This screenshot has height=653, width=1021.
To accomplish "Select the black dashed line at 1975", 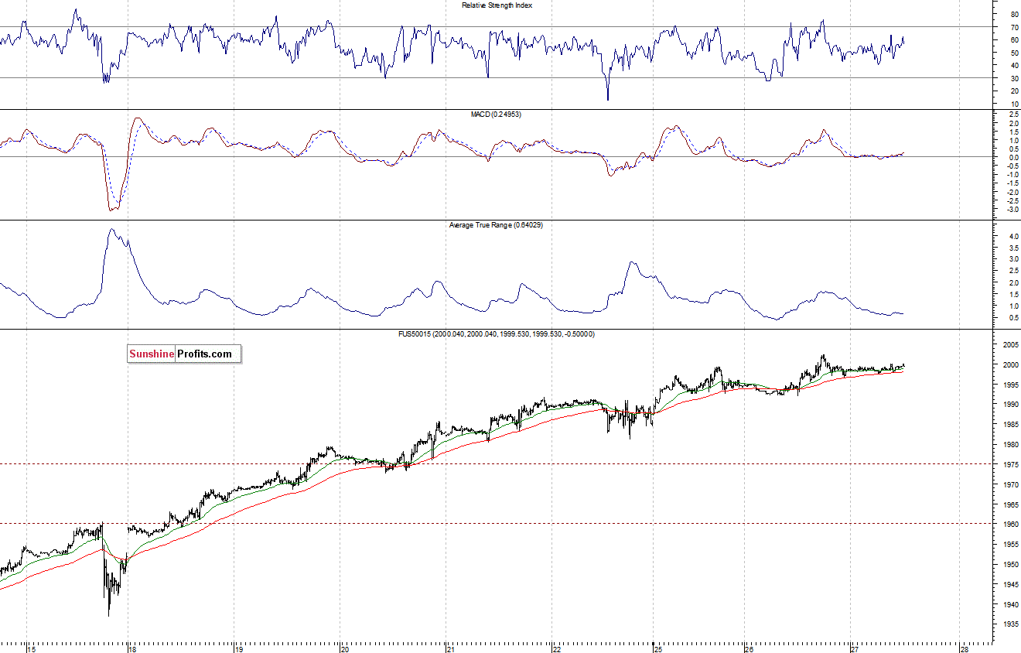I will 495,463.
